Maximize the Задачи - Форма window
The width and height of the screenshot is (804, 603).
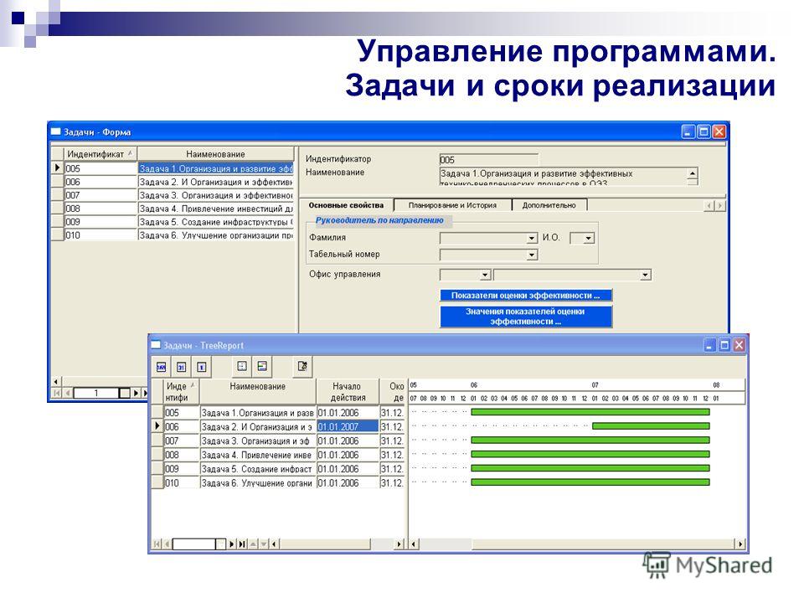tap(704, 131)
